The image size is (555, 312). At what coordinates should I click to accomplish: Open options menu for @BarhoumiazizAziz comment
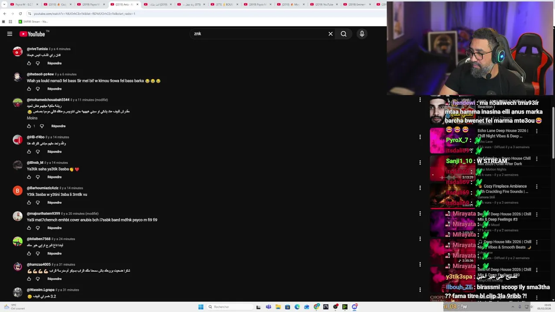[420, 188]
